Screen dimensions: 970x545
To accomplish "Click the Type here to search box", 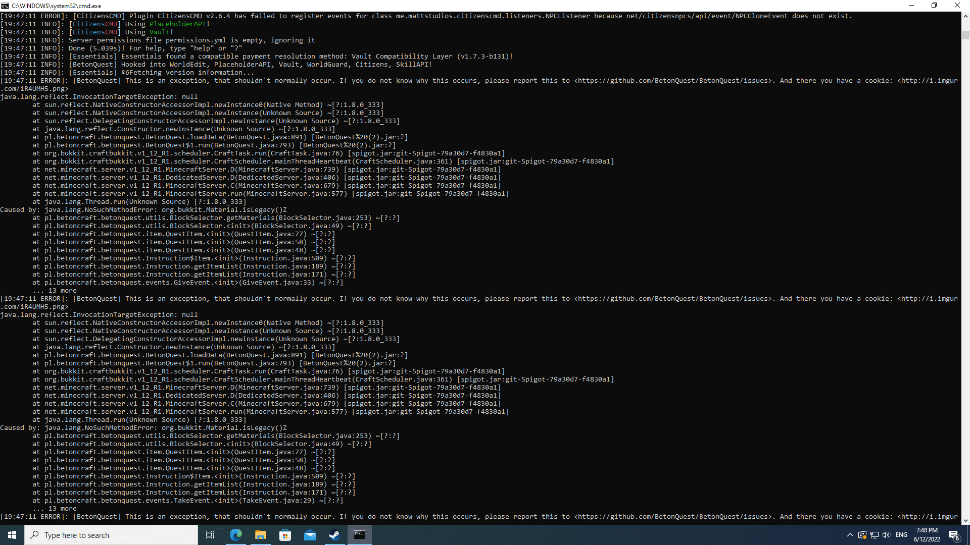I will [x=111, y=535].
